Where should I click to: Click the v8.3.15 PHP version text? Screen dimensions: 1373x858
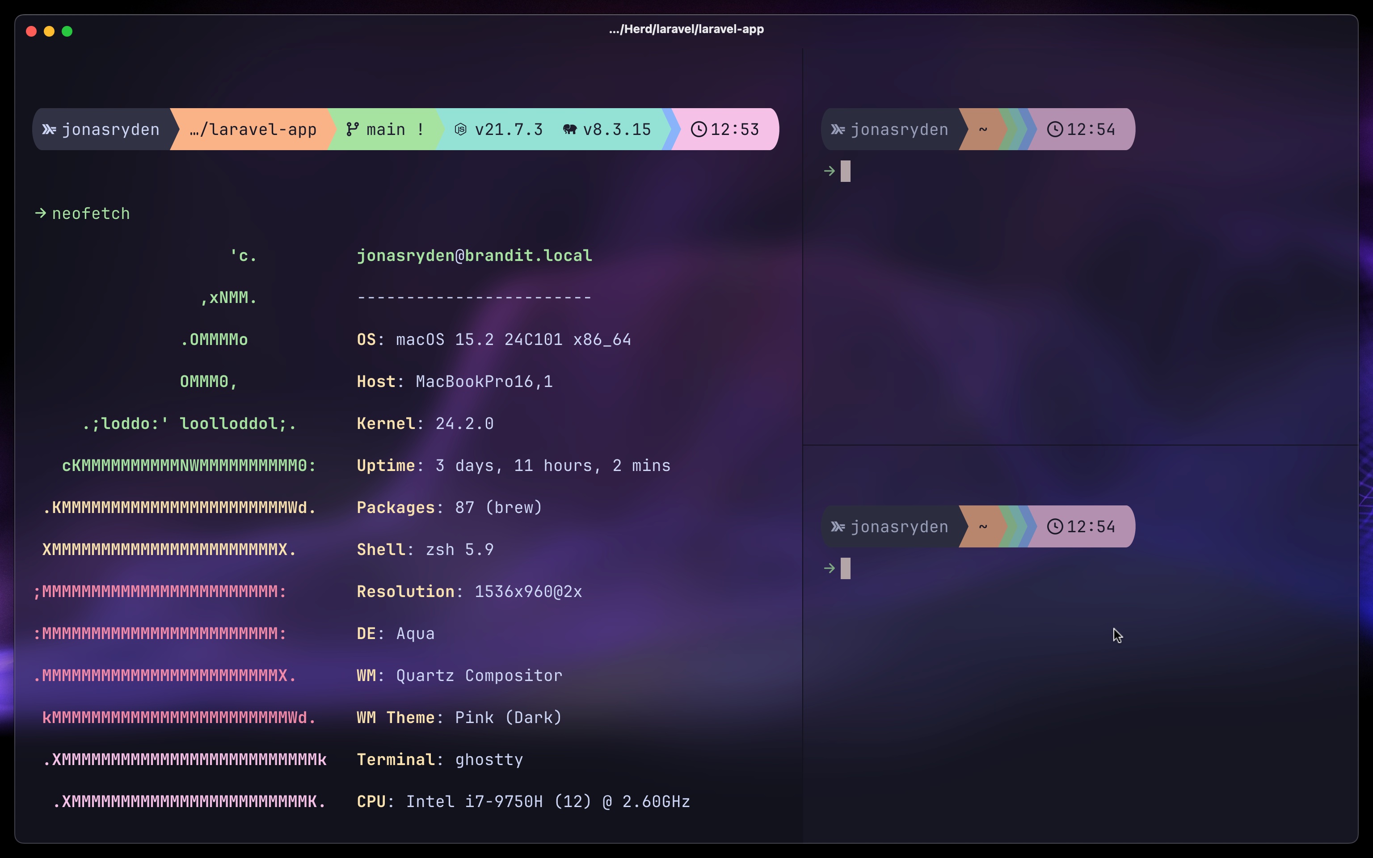point(617,130)
